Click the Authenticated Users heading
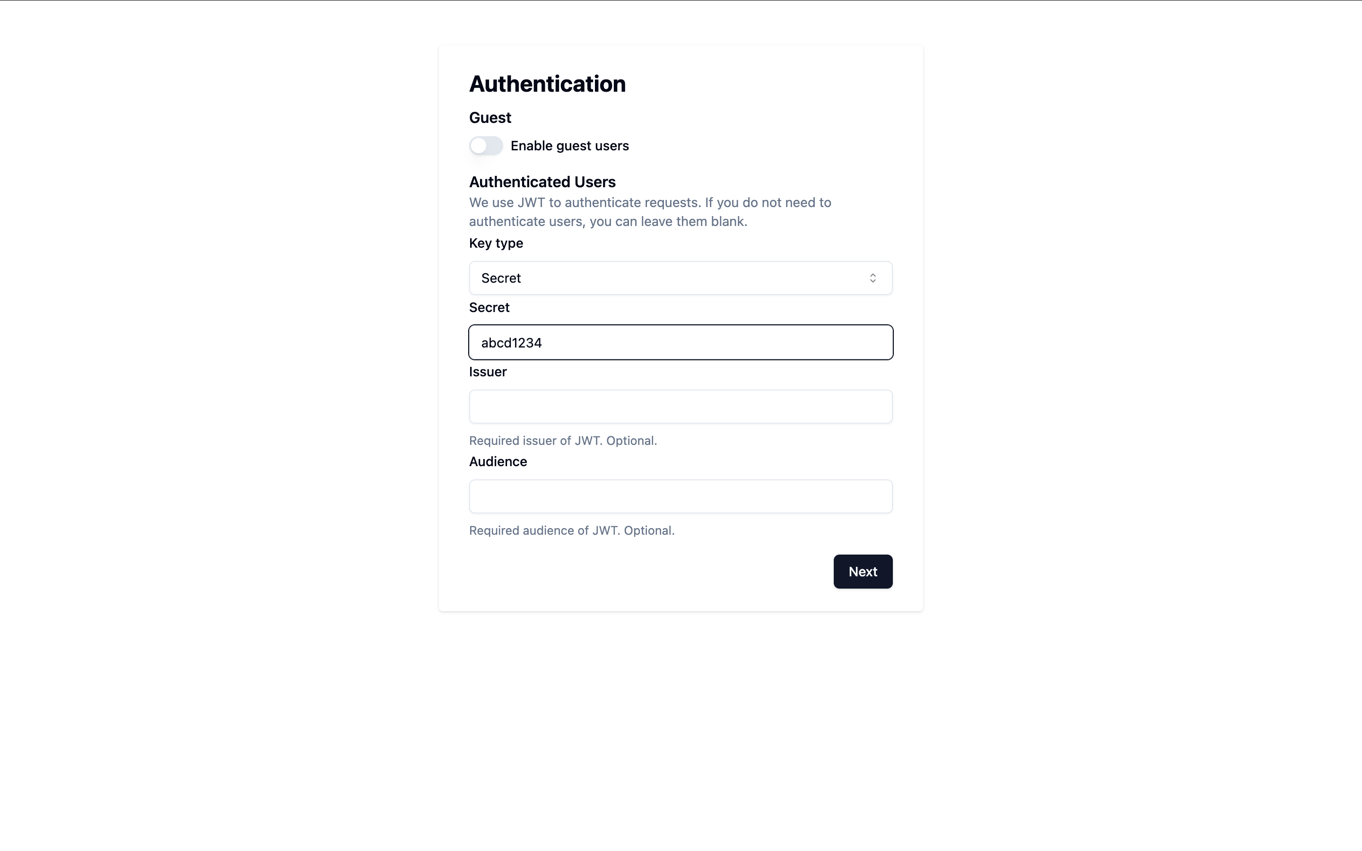This screenshot has width=1362, height=851. pyautogui.click(x=541, y=181)
